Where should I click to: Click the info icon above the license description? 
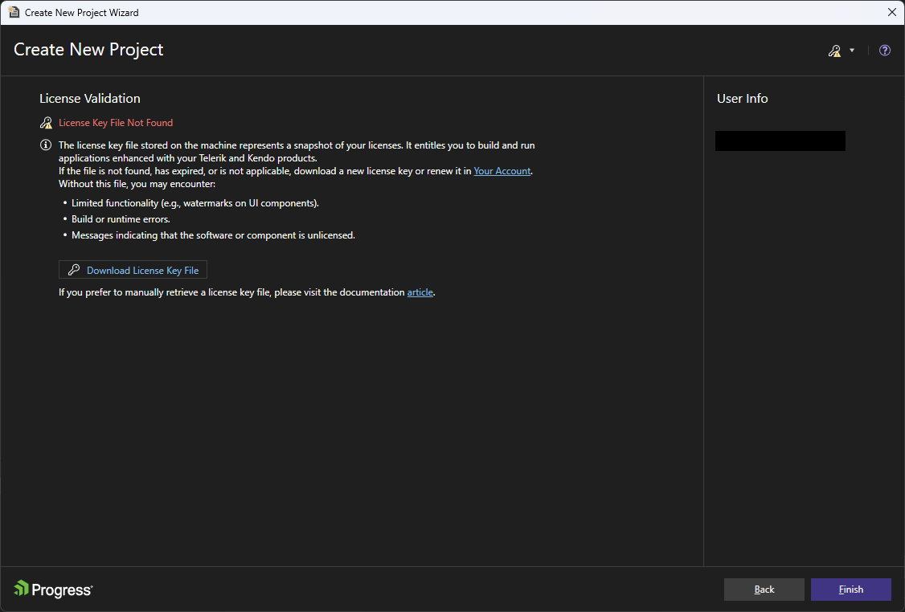click(46, 145)
